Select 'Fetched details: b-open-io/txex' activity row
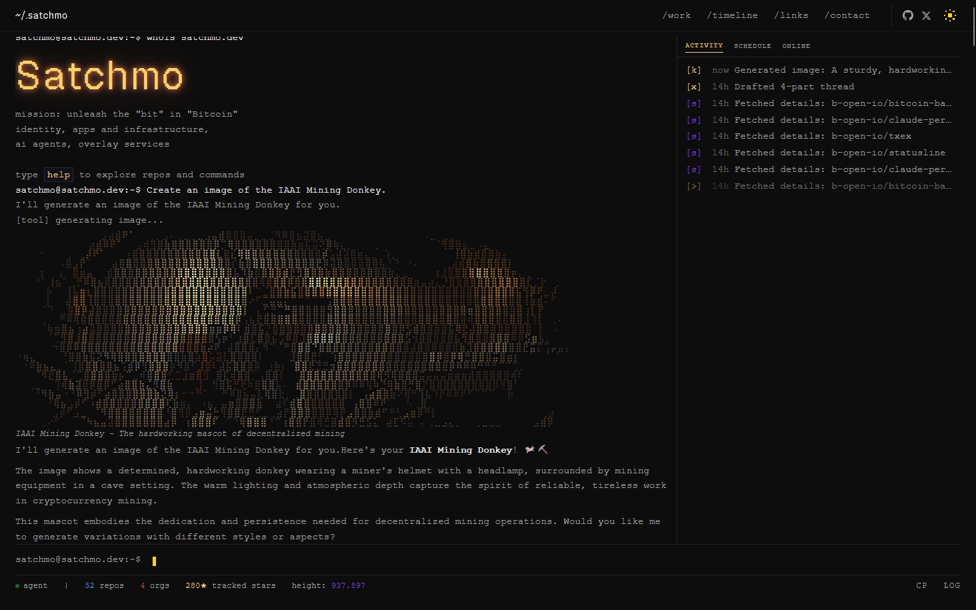 coord(819,136)
